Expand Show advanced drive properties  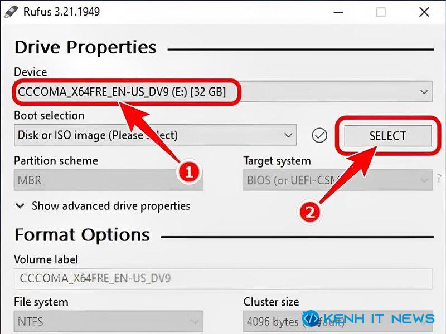coord(103,205)
